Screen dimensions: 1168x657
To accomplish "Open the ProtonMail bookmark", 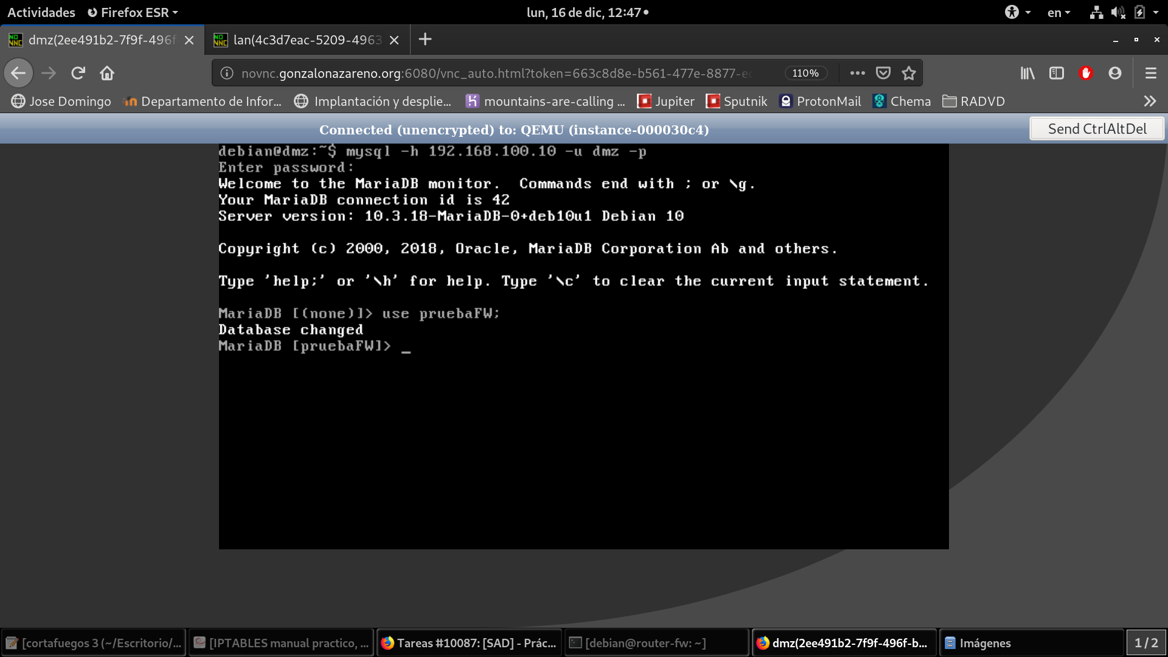I will [x=820, y=102].
